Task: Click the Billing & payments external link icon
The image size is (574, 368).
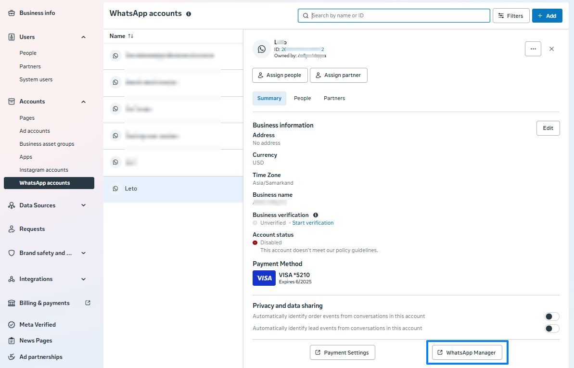Action: pyautogui.click(x=88, y=303)
